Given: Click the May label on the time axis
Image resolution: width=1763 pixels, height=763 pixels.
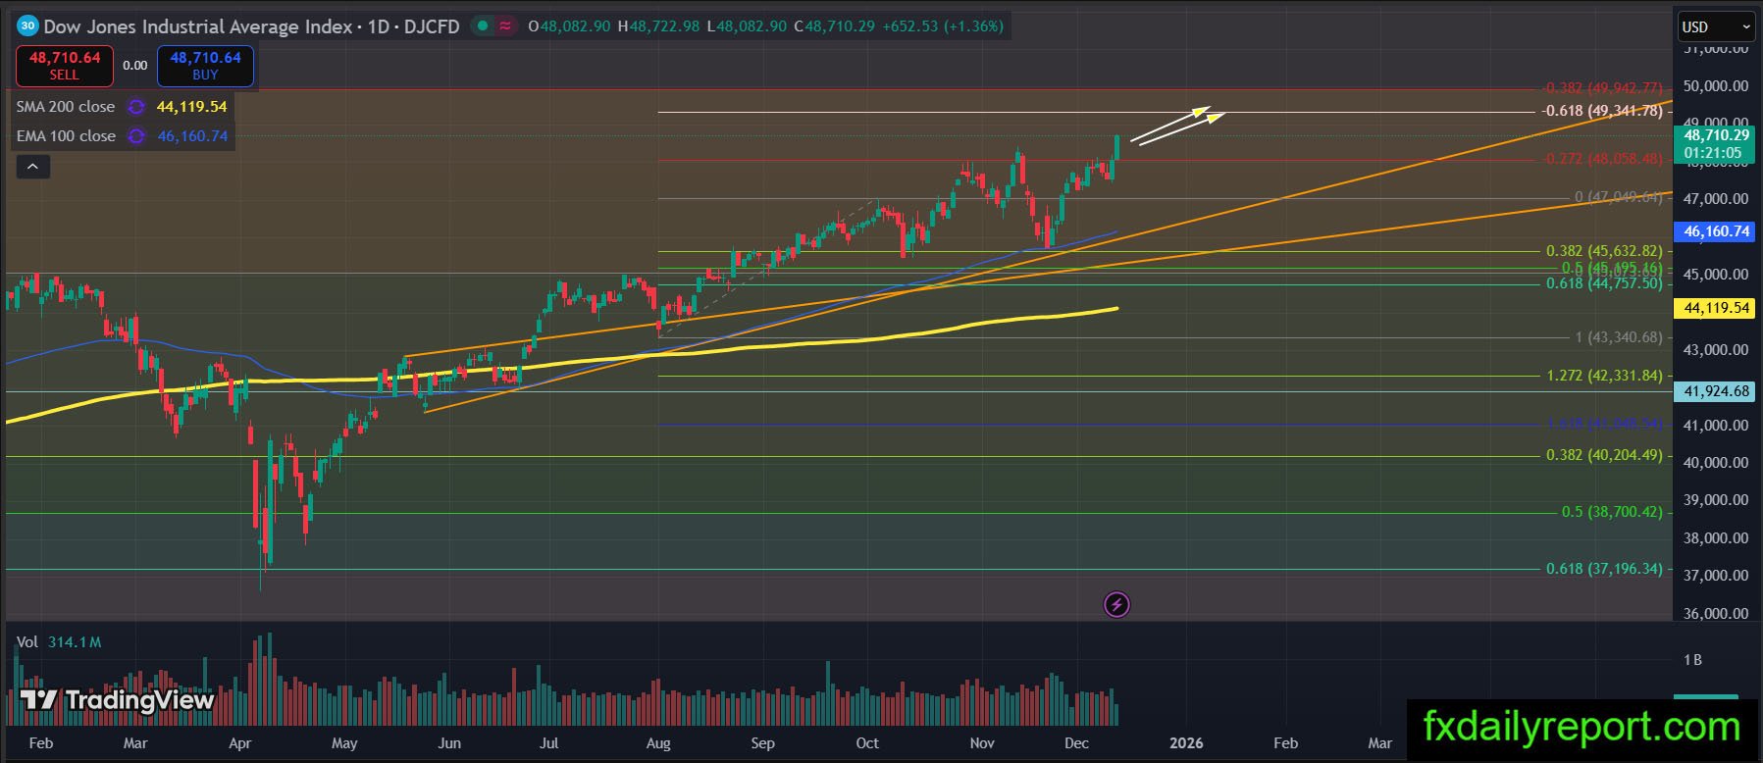Looking at the screenshot, I should click(344, 743).
